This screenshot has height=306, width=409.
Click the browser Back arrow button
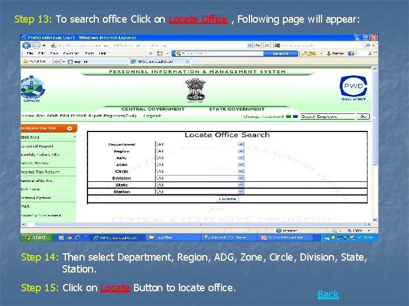(x=26, y=45)
